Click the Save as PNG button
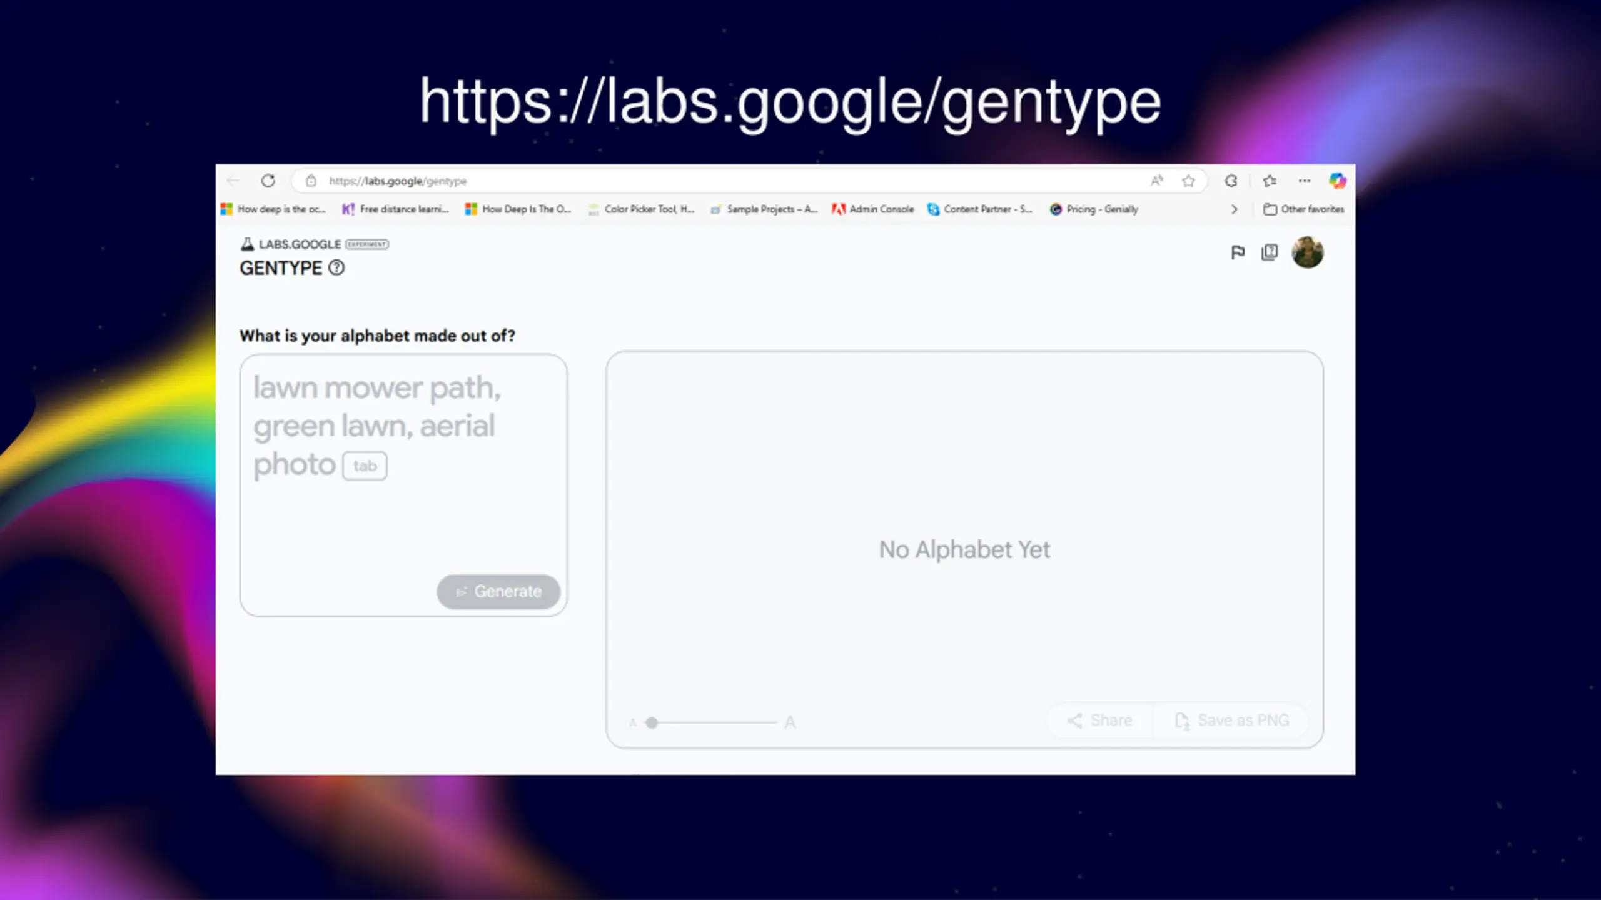The height and width of the screenshot is (900, 1601). tap(1231, 721)
